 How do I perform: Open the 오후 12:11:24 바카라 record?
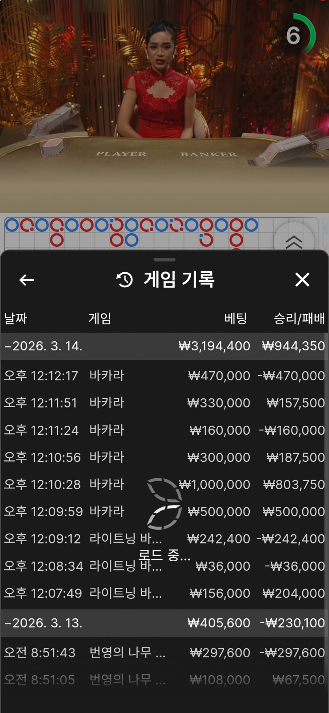pos(164,430)
